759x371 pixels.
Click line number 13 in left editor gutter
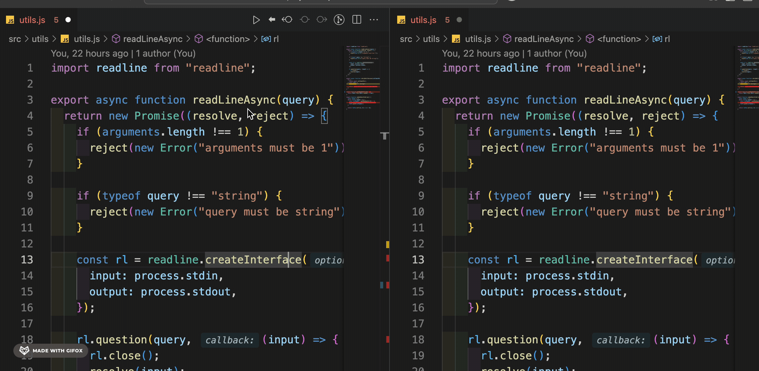27,260
